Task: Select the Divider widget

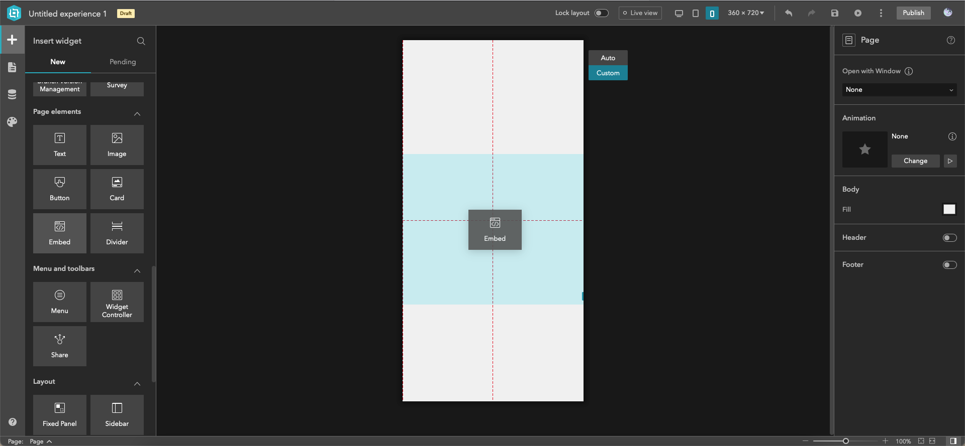Action: coord(117,233)
